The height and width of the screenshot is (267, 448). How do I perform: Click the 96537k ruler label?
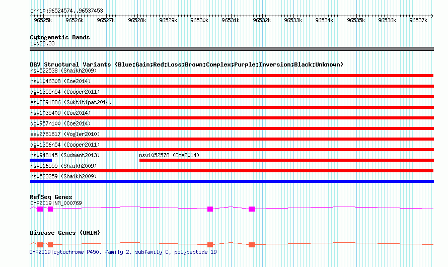418,20
